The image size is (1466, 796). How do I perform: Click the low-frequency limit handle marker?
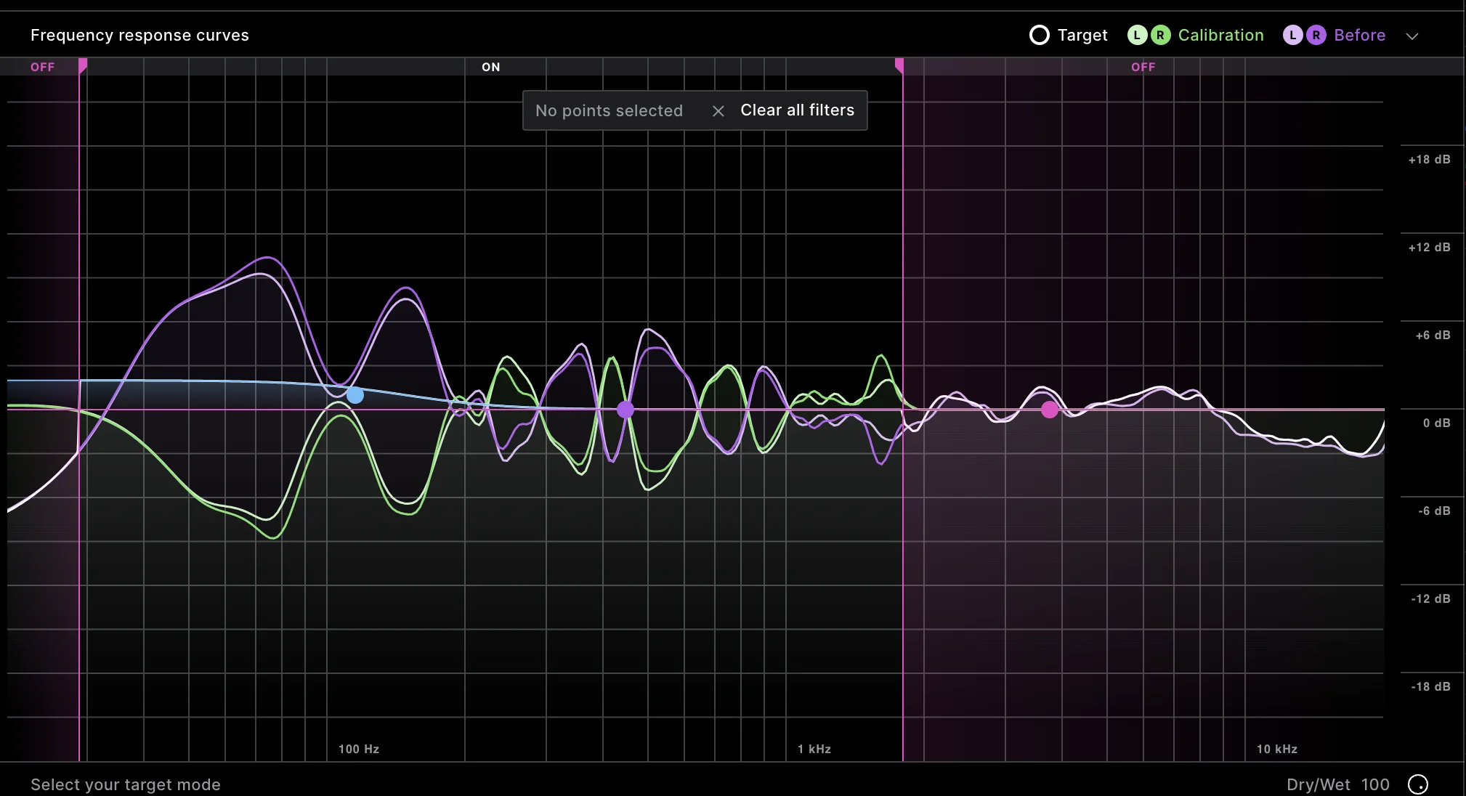pos(83,66)
